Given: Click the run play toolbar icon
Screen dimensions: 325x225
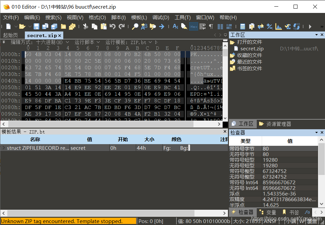Looking at the screenshot, I should (x=310, y=27).
